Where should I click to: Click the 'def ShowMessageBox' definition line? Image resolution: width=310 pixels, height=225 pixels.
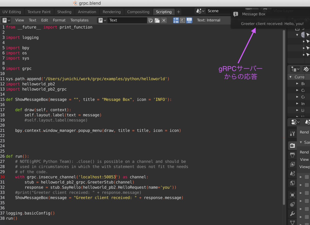coord(89,99)
